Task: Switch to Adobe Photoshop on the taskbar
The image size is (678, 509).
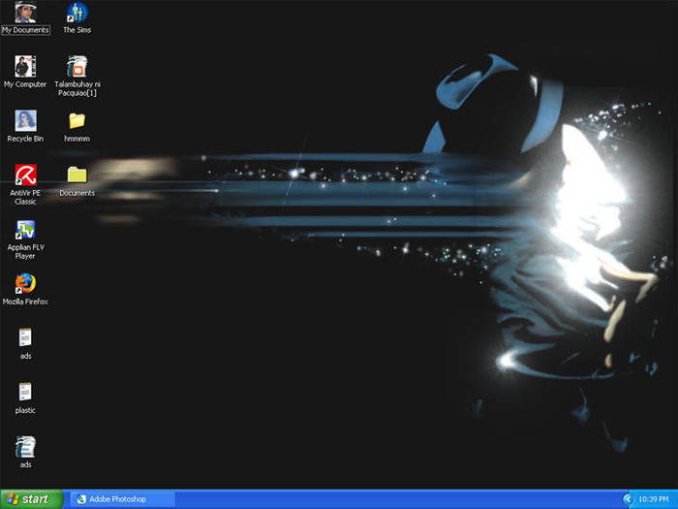Action: point(123,499)
